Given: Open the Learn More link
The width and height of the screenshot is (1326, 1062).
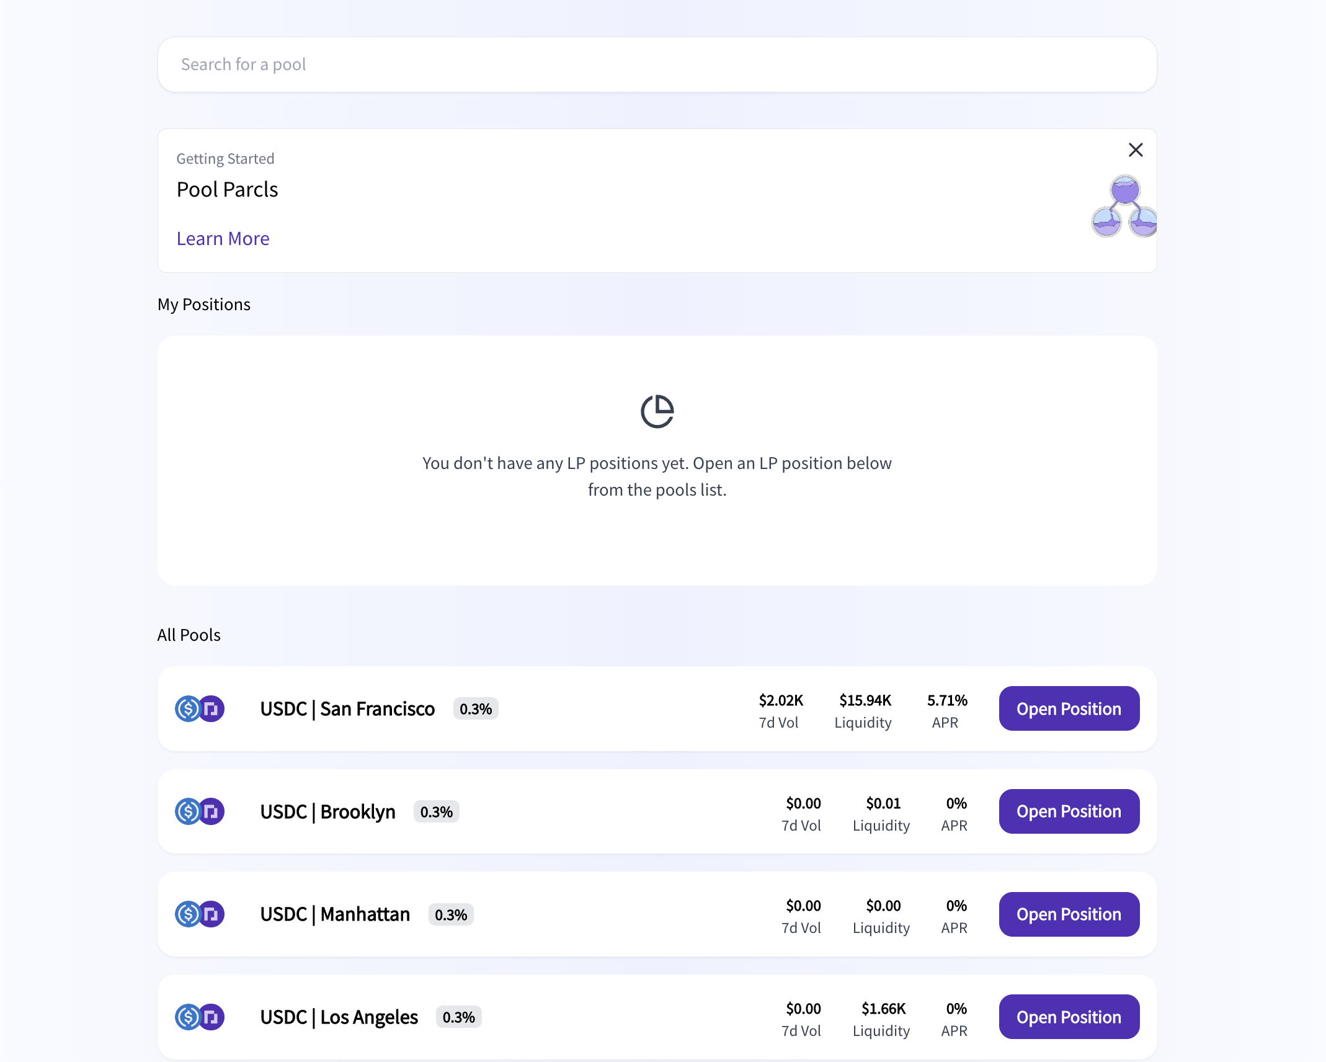Looking at the screenshot, I should pos(223,238).
